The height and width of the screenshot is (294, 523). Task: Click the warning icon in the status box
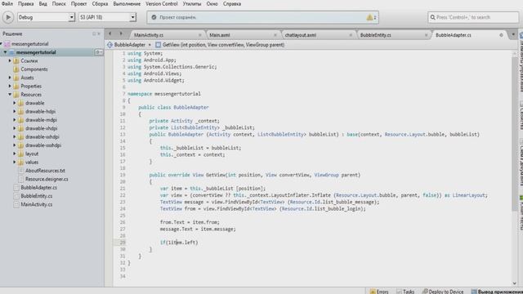(x=369, y=17)
